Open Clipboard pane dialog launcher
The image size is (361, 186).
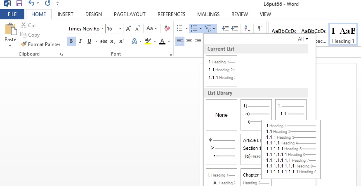tap(61, 54)
